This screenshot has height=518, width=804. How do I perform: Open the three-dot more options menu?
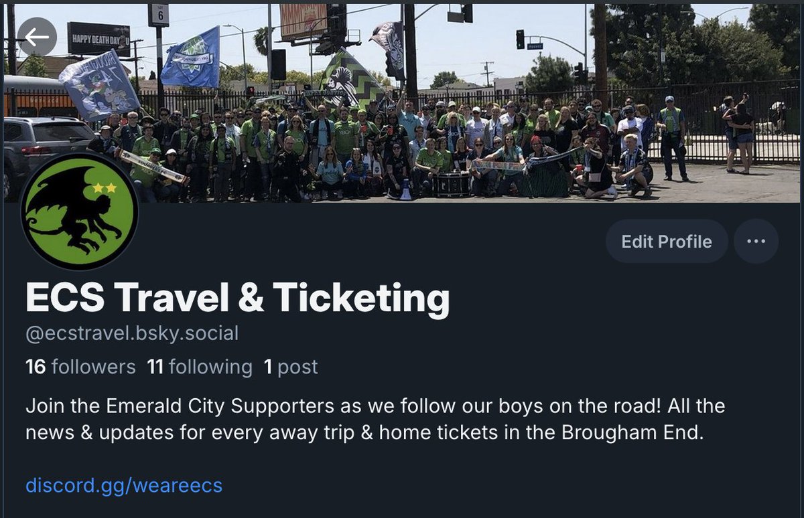click(x=756, y=241)
